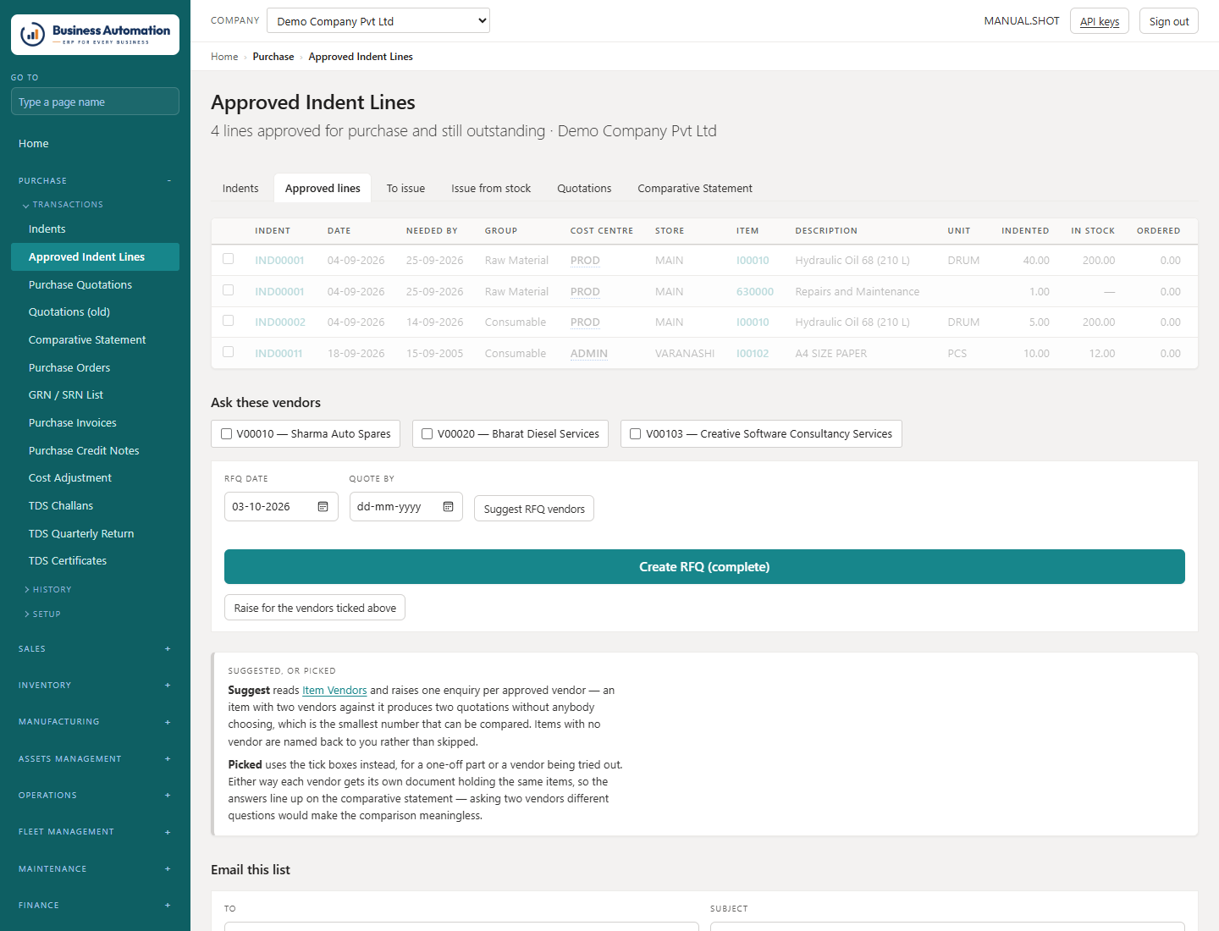Tick the IND00011 A4 Size Paper row checkbox
The height and width of the screenshot is (931, 1219).
tap(228, 352)
